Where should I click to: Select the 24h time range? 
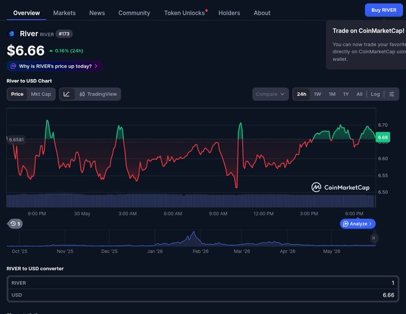(x=302, y=94)
